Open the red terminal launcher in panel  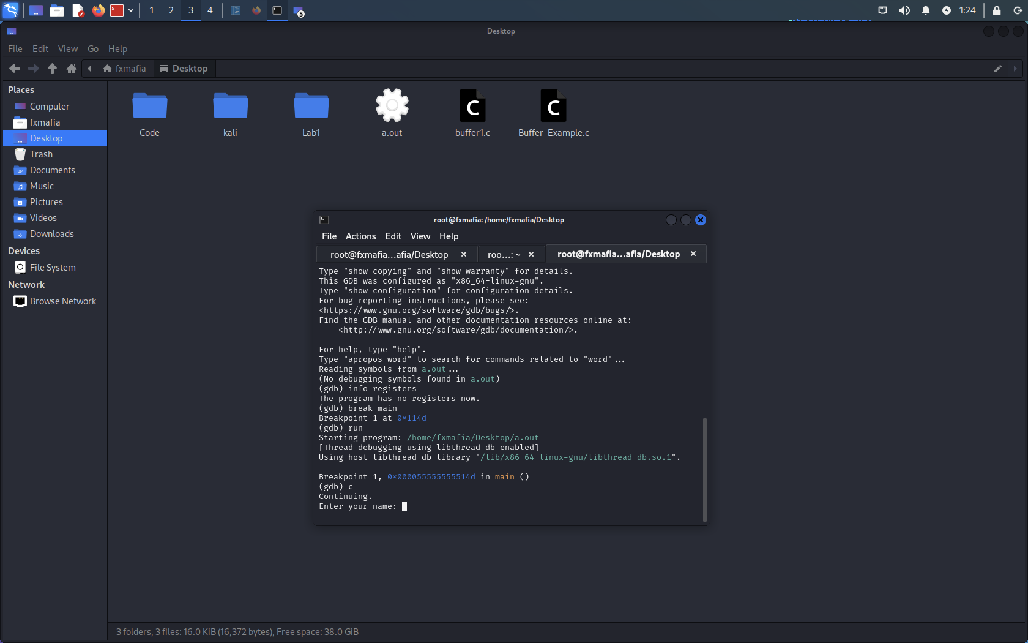[x=117, y=10]
